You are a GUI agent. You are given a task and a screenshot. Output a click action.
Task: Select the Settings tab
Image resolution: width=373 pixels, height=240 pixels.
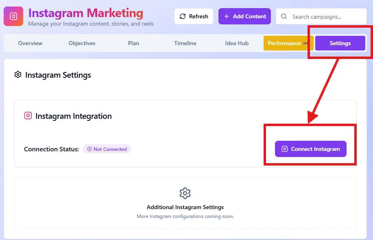(x=340, y=43)
